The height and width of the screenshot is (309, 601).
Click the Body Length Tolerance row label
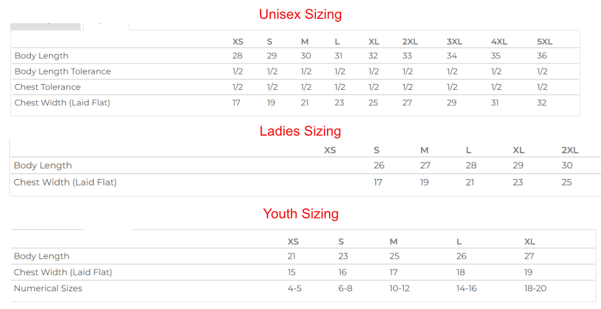pos(62,72)
